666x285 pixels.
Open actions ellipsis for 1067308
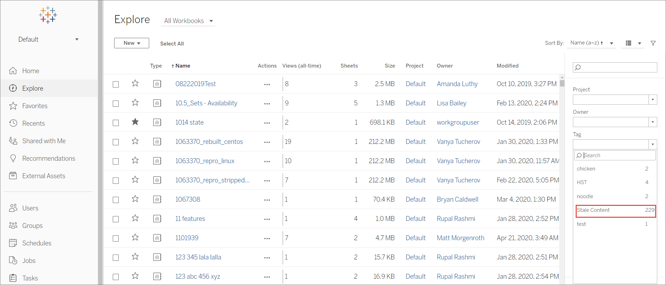point(267,200)
